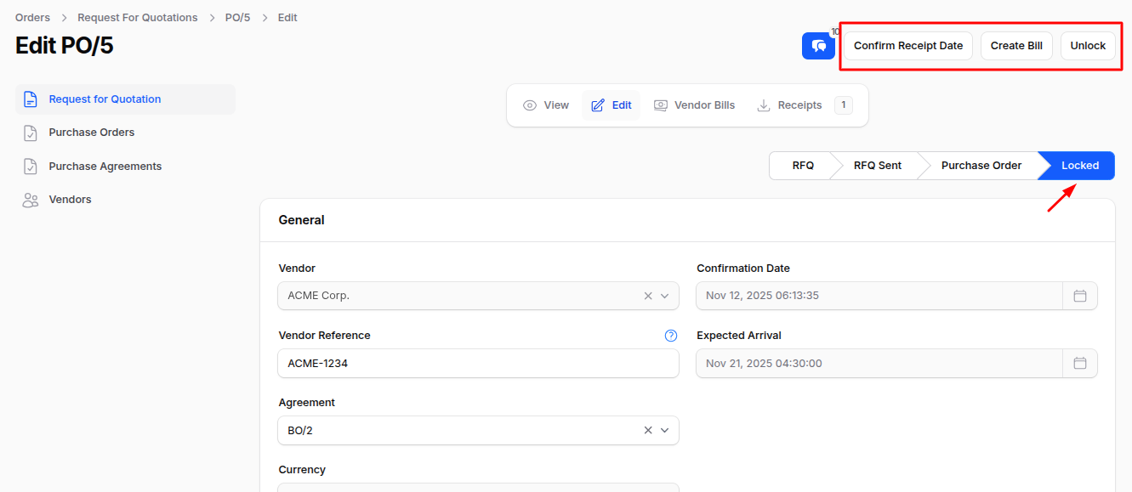Open the Confirmation Date calendar picker
Image resolution: width=1132 pixels, height=492 pixels.
(x=1080, y=295)
